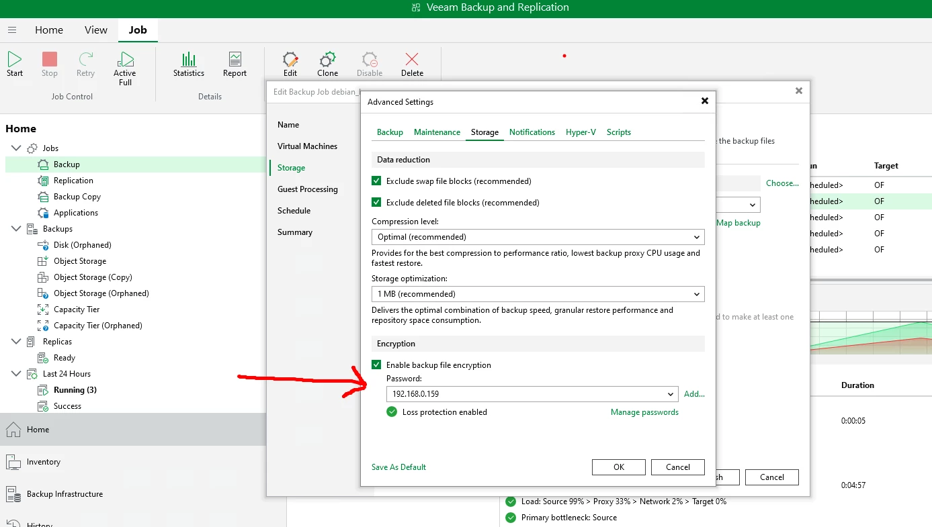932x527 pixels.
Task: Click the Start job icon
Action: click(x=15, y=64)
